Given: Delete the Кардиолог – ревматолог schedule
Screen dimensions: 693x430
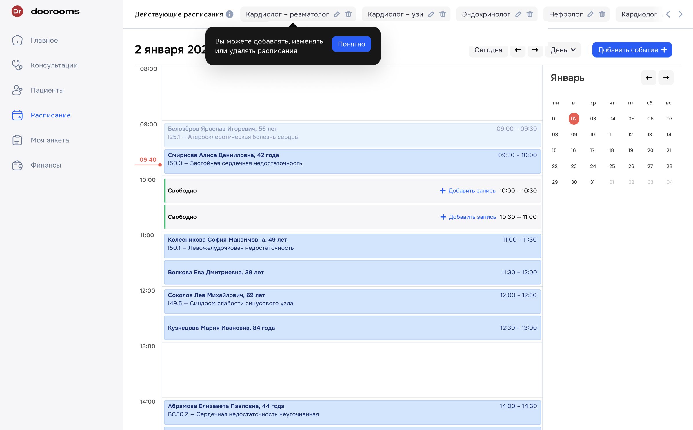Looking at the screenshot, I should pos(348,14).
